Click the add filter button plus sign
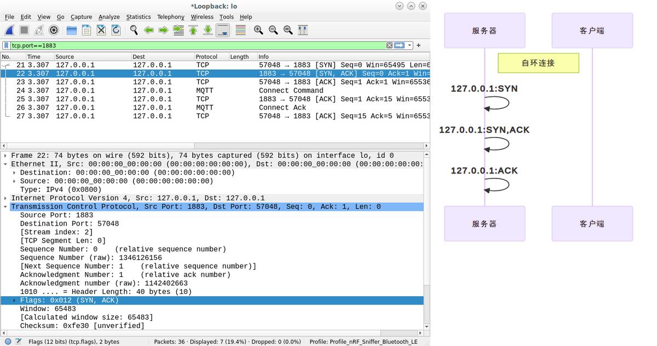657x346 pixels. tap(418, 45)
